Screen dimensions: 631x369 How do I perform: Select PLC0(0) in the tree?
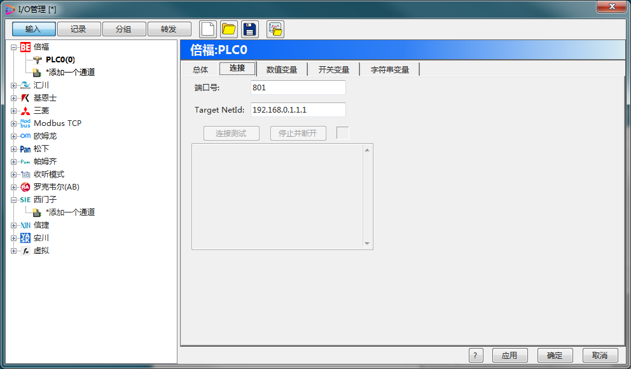(x=60, y=60)
